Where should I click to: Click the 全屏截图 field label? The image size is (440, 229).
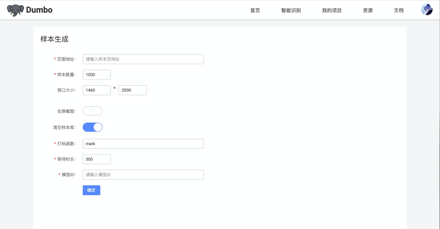[66, 111]
